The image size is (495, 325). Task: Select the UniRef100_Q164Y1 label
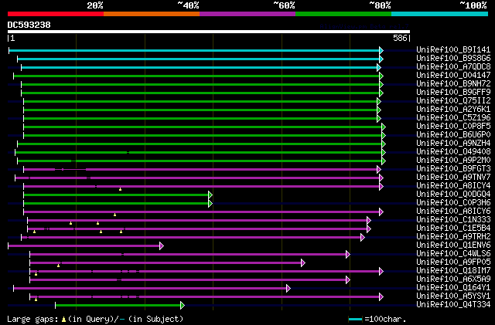coord(453,288)
